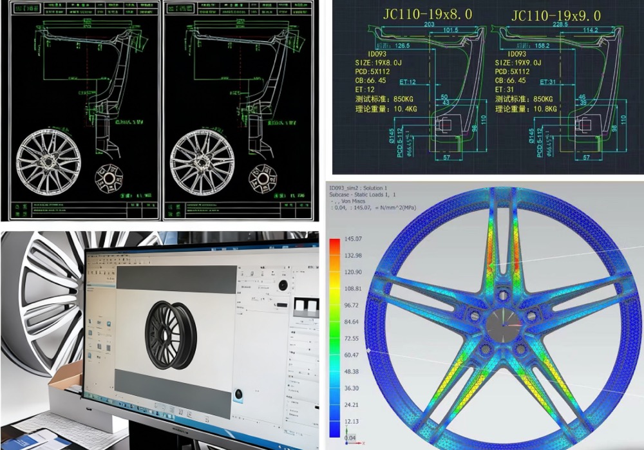Screen dimensions: 644x450
Task: Click the '48.38' legend value
Action: [x=352, y=371]
